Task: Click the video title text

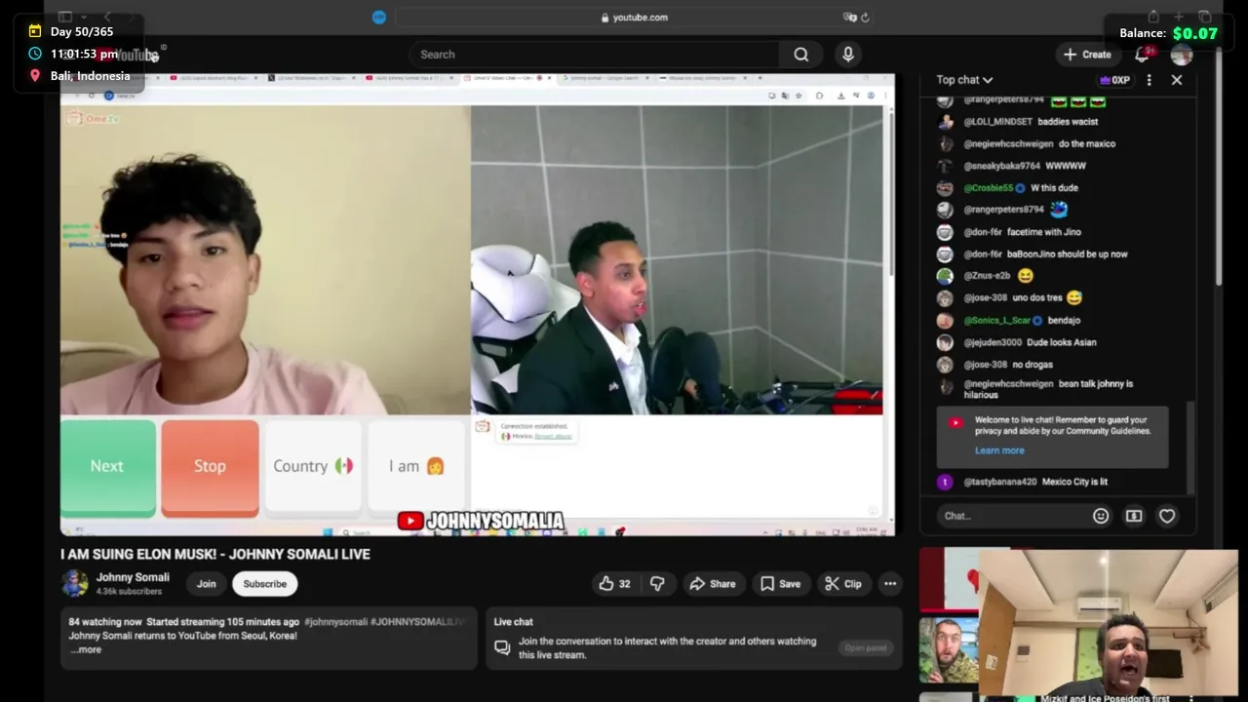Action: click(215, 554)
